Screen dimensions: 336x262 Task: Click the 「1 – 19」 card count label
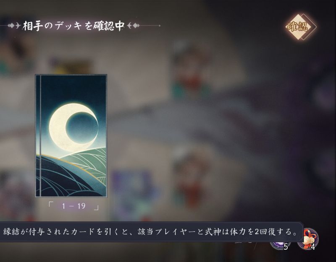pos(73,206)
